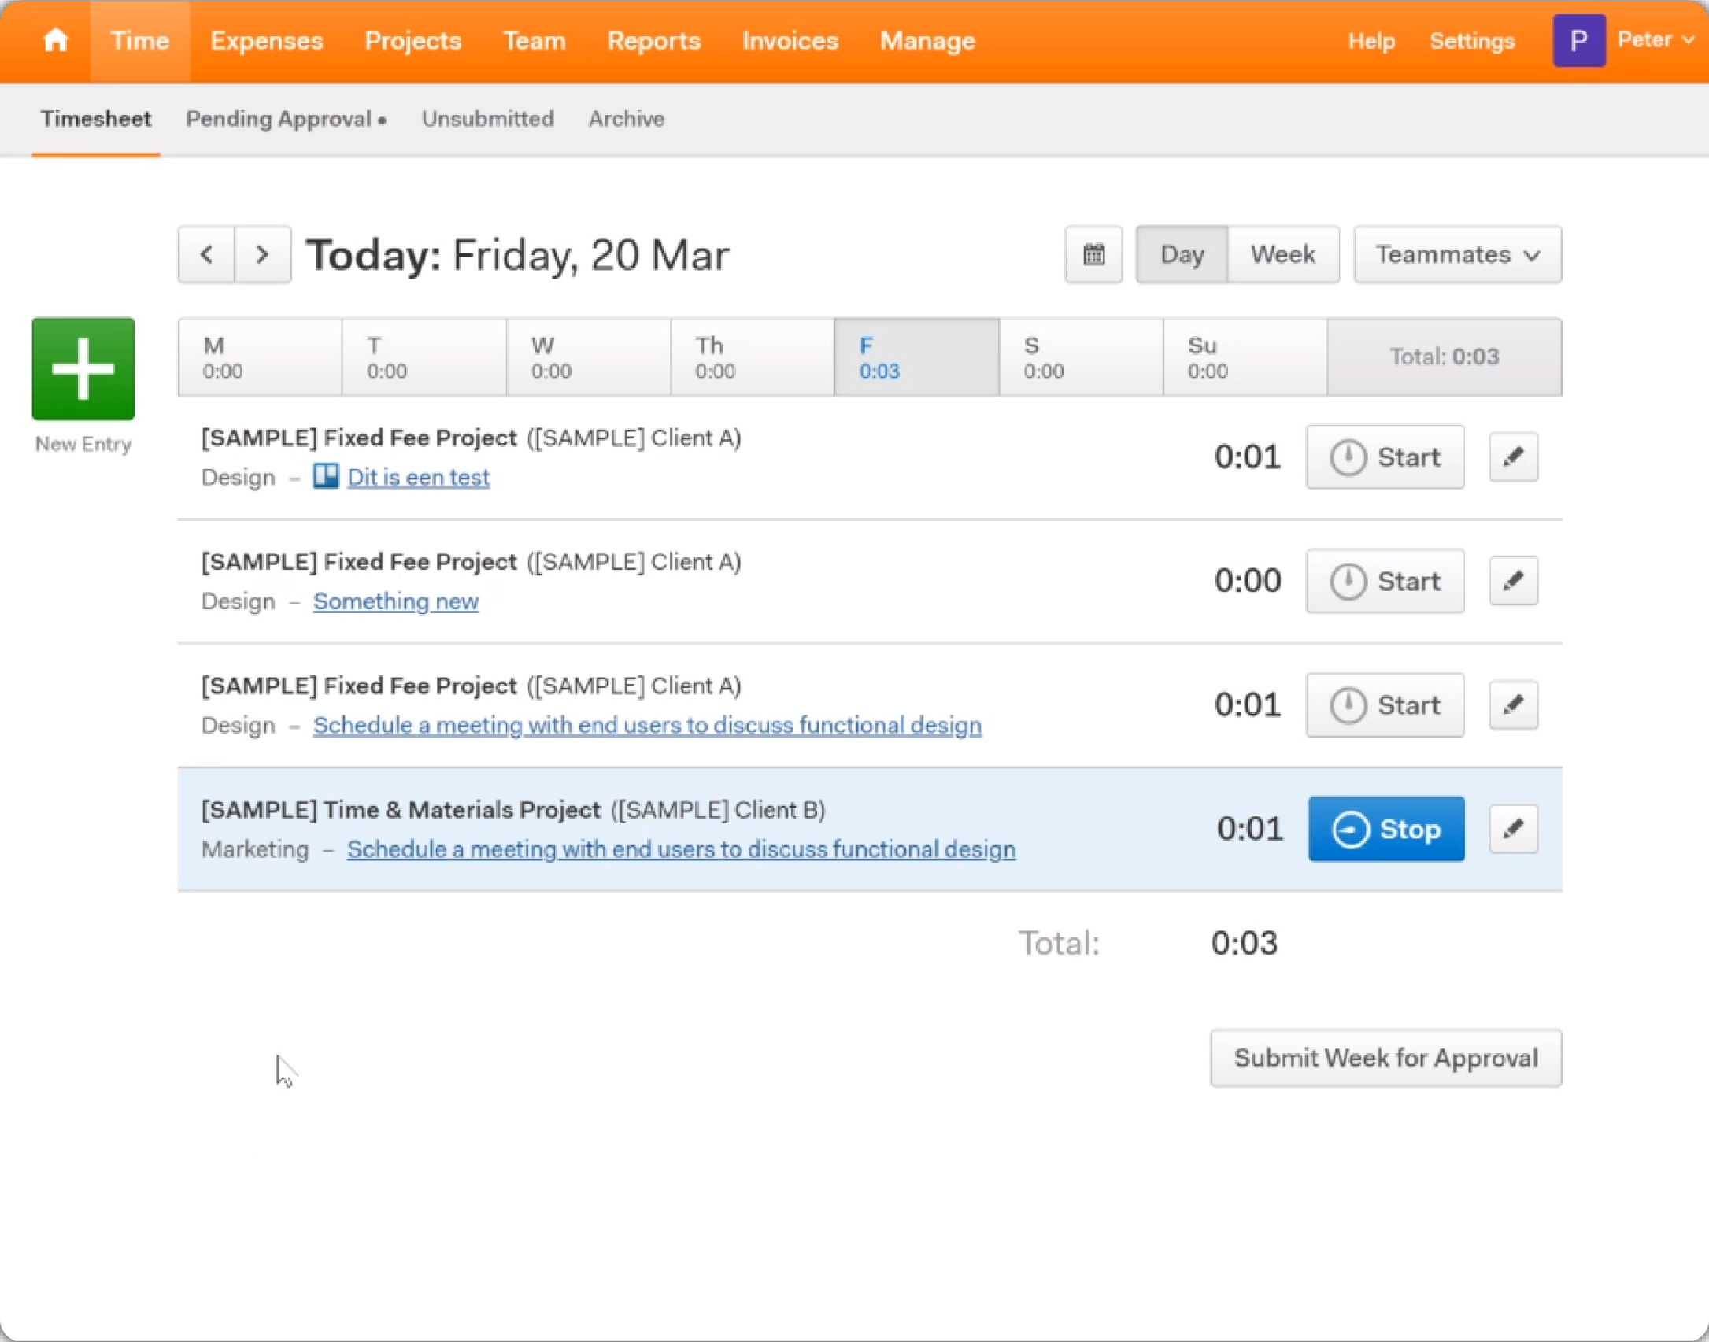Edit the Time & Materials Project entry

pos(1513,829)
